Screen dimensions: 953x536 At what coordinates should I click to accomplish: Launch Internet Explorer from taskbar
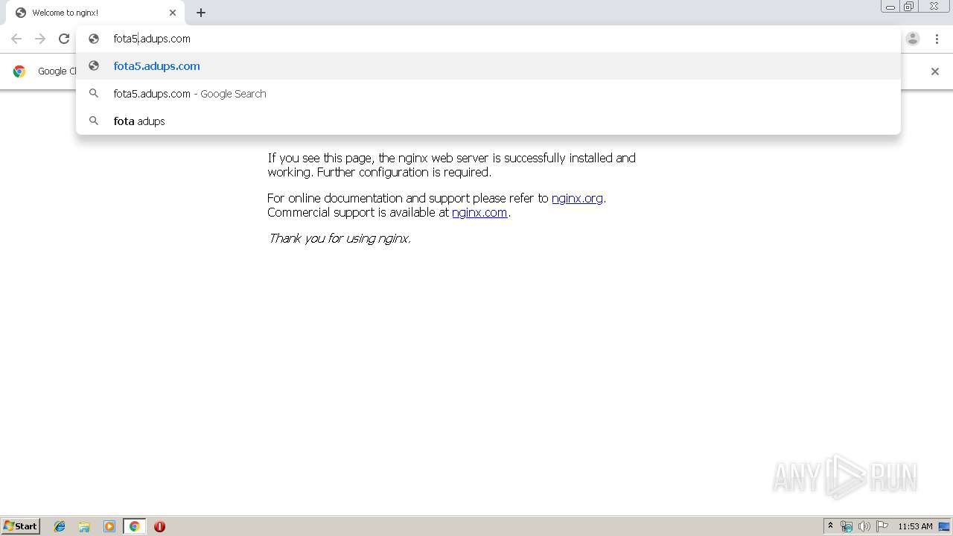pyautogui.click(x=60, y=526)
